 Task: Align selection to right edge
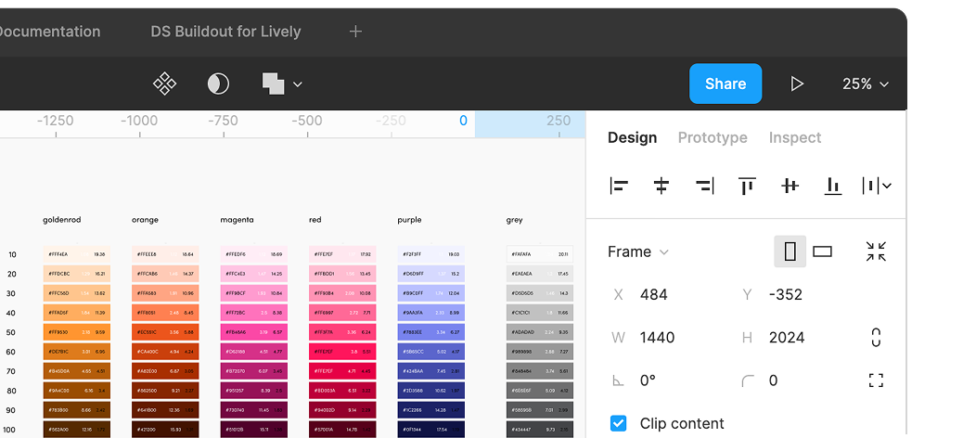pyautogui.click(x=704, y=186)
